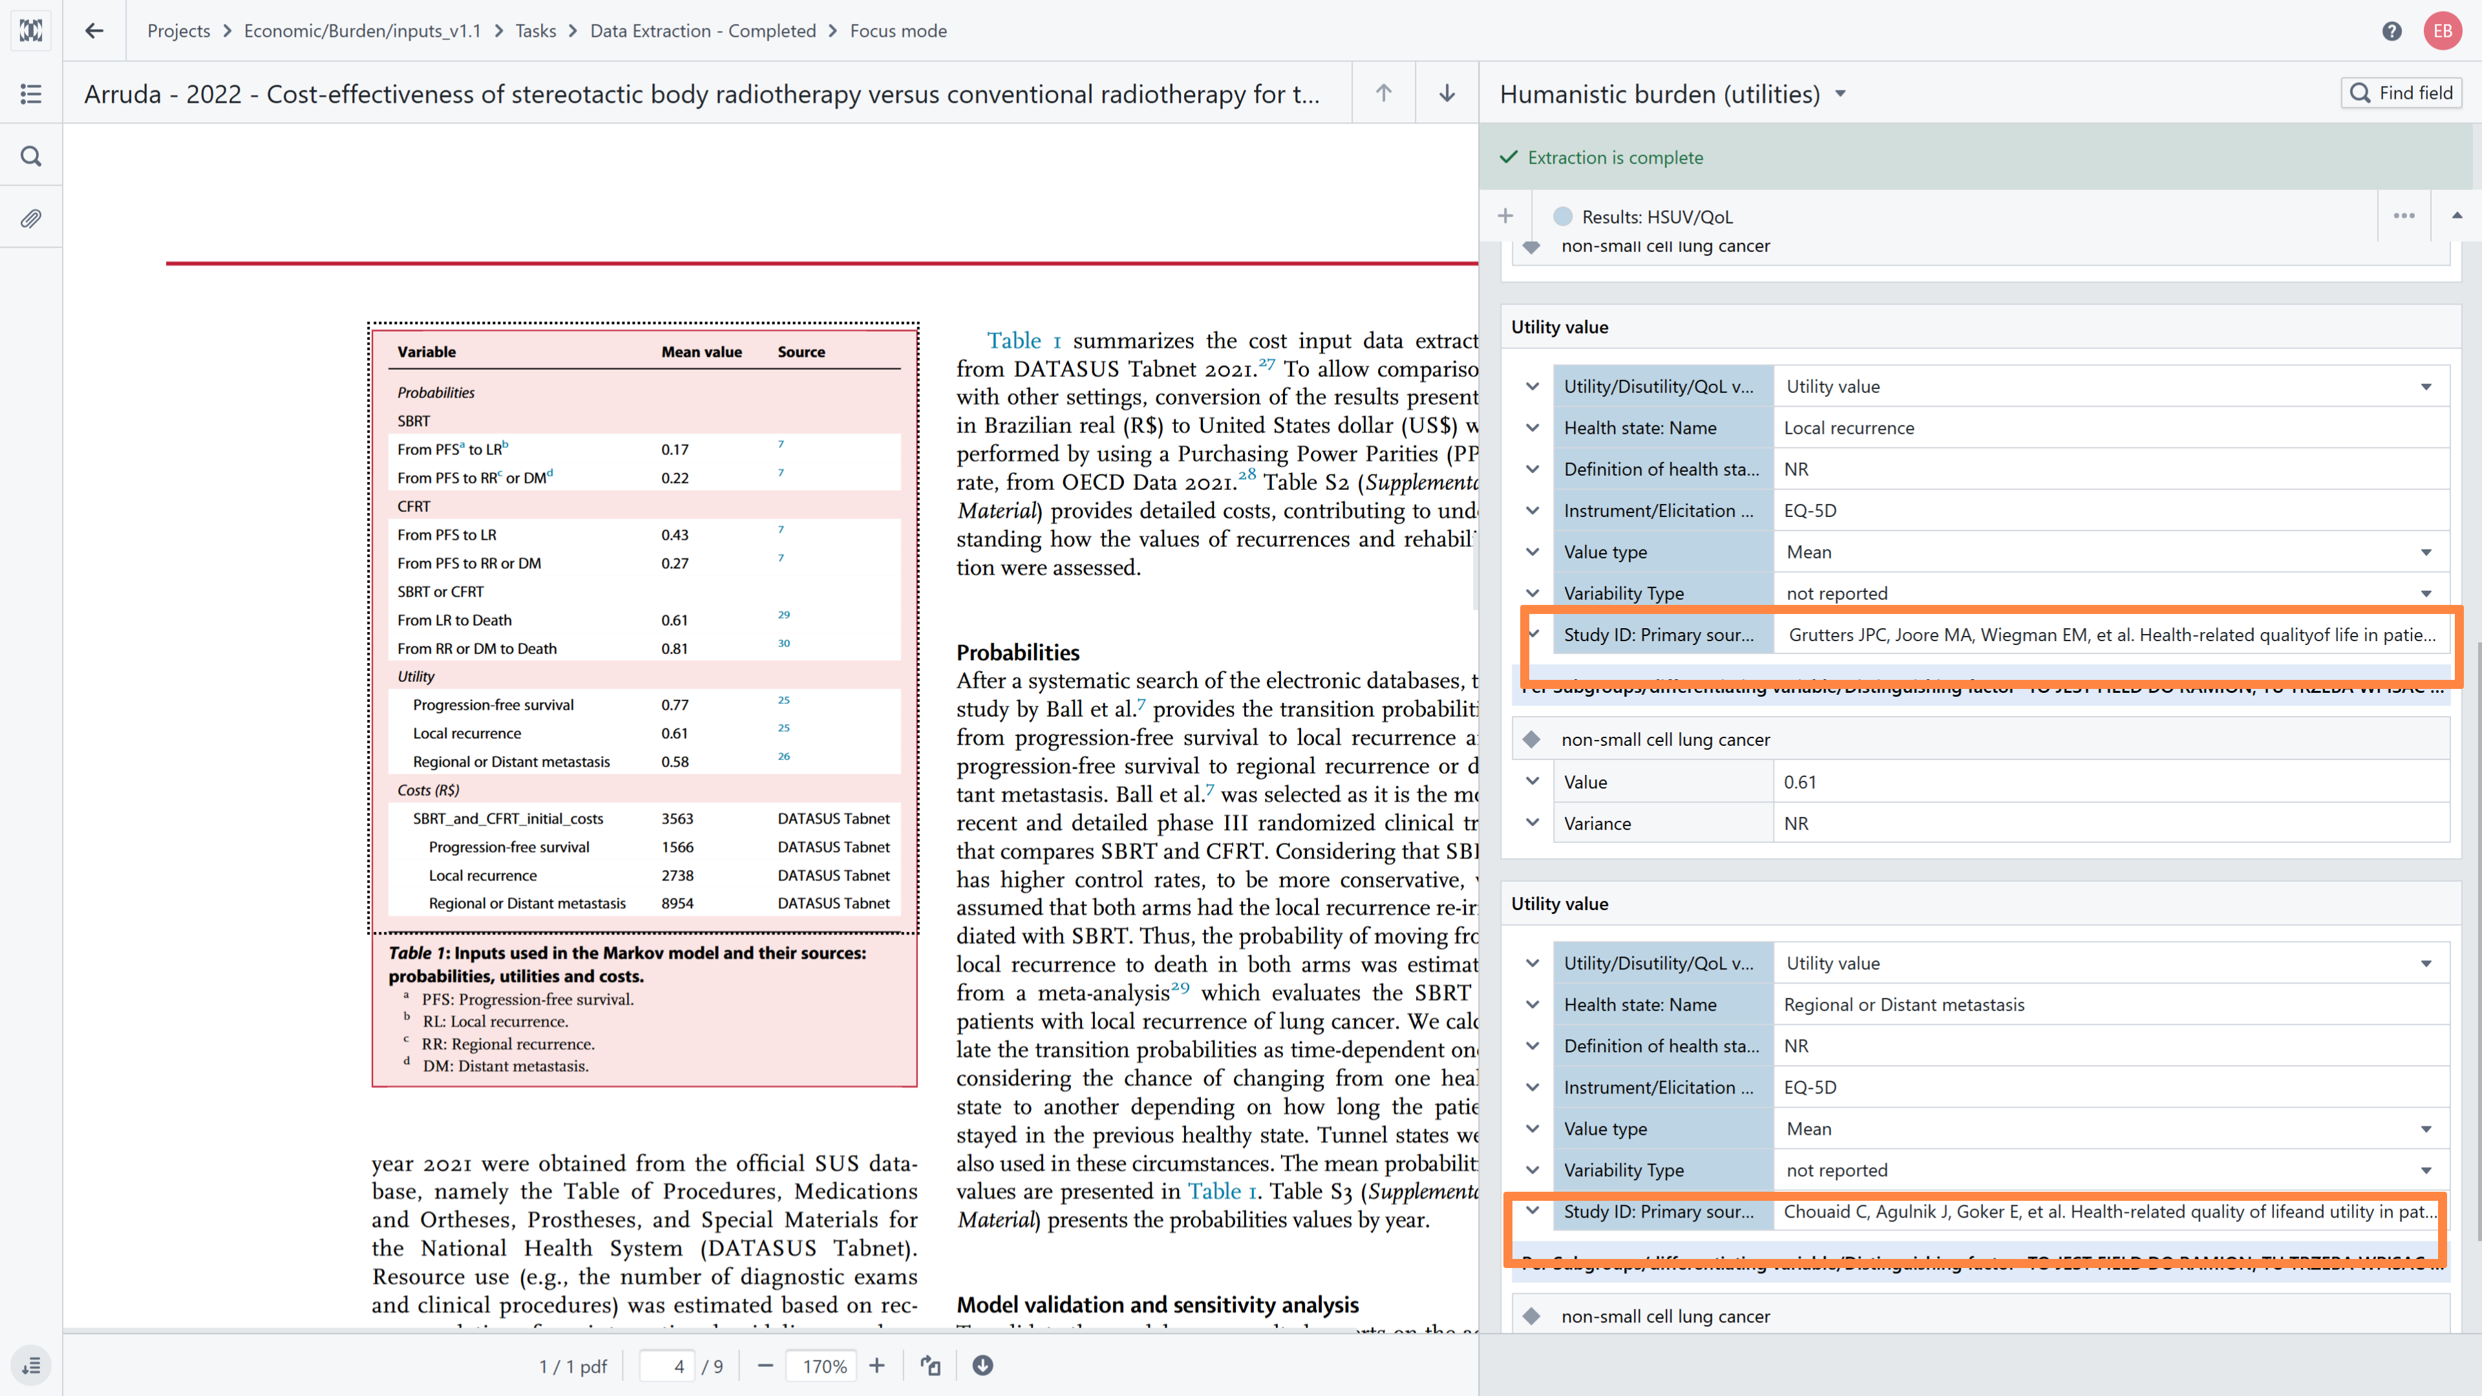Image resolution: width=2482 pixels, height=1396 pixels.
Task: Open the search tool in sidebar
Action: 31,156
